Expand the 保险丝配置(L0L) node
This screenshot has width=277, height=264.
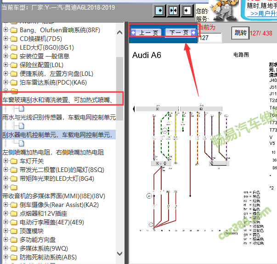[6, 65]
